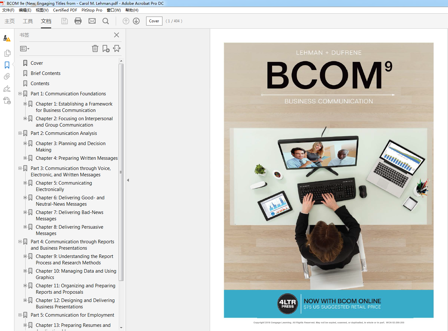Switch to the 主页 tab
Viewport: 448px width, 331px height.
(x=10, y=21)
